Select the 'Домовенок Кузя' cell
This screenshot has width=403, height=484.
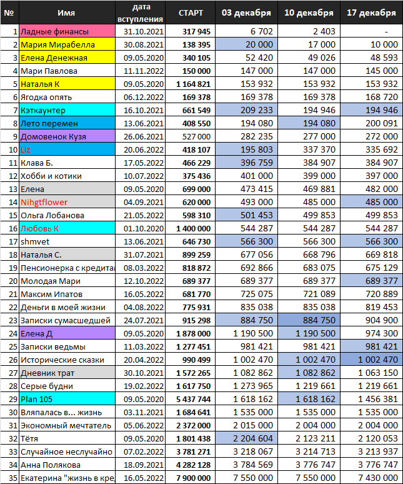click(x=67, y=136)
